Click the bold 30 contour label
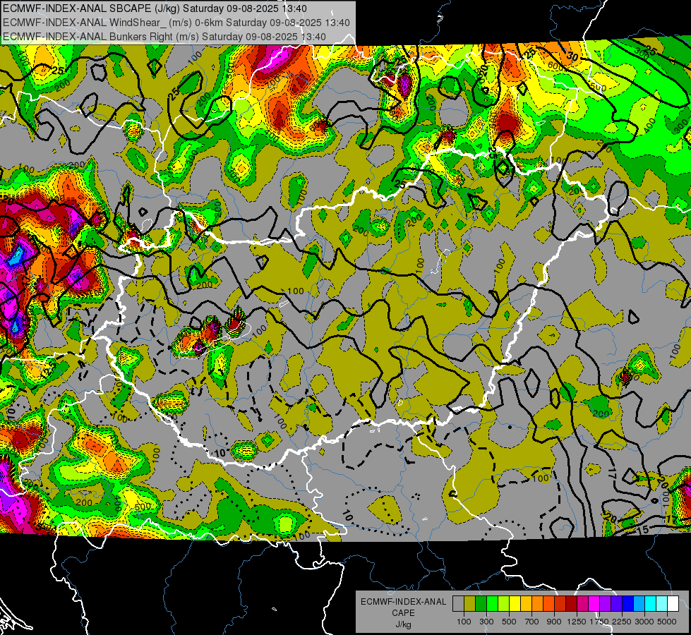 (x=572, y=56)
